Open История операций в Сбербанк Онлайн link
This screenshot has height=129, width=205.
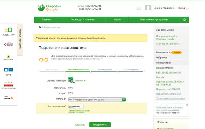pos(167,38)
